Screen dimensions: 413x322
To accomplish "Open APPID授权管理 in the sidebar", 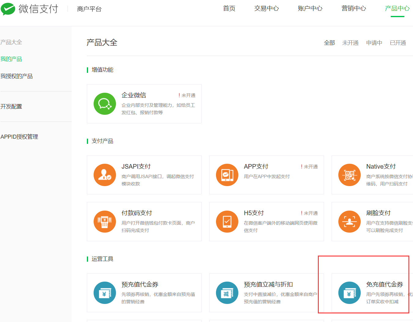I will pos(19,137).
